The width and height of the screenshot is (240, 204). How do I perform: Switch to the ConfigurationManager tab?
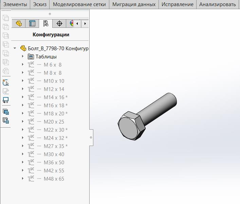point(45,23)
